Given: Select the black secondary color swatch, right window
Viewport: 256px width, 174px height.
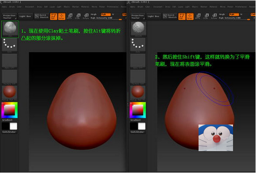Looking at the screenshot, I should [x=134, y=126].
